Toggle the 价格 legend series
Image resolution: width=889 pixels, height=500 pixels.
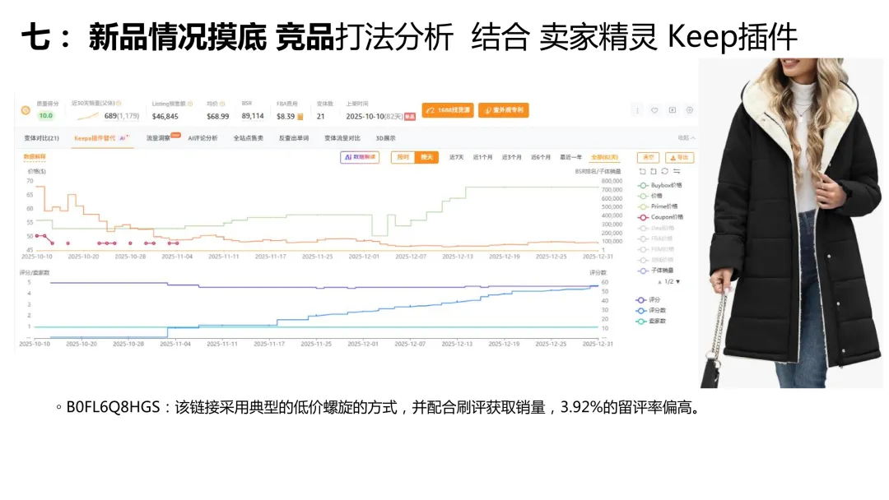click(650, 196)
